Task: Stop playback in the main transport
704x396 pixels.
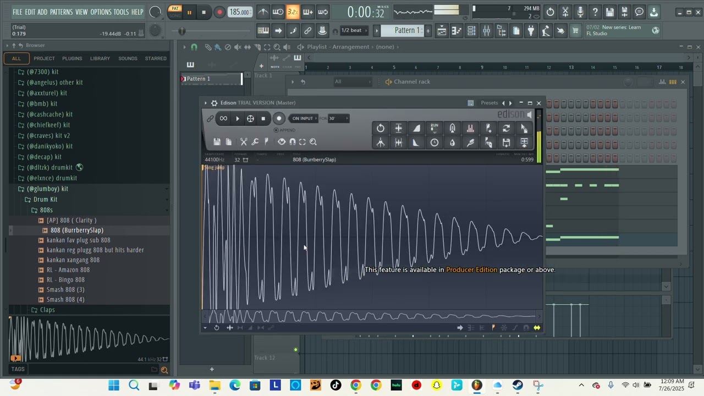Action: coord(204,12)
